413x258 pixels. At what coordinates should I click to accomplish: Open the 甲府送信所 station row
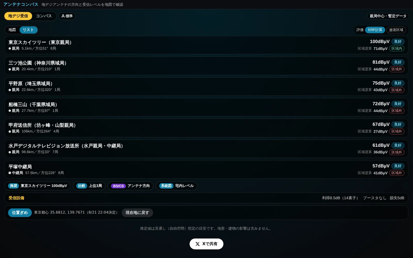pos(206,128)
